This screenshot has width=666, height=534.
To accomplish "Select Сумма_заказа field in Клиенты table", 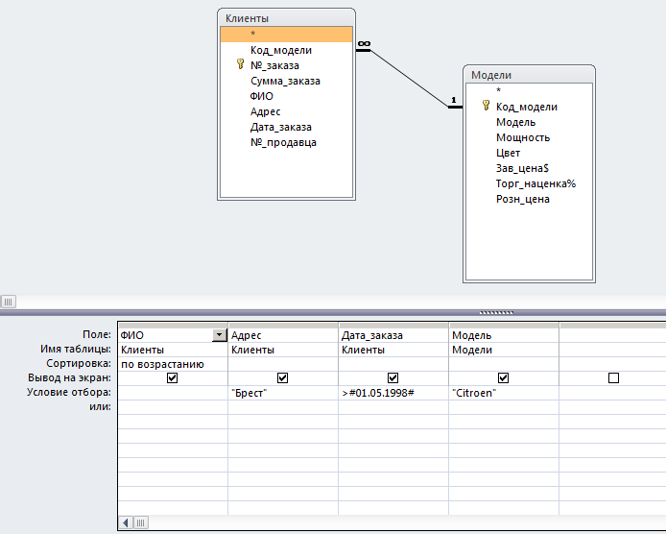I will (286, 81).
